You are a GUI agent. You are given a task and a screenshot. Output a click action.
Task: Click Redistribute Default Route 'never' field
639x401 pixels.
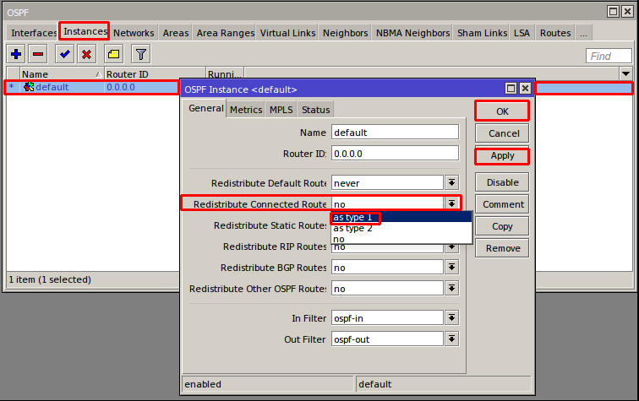pyautogui.click(x=387, y=183)
